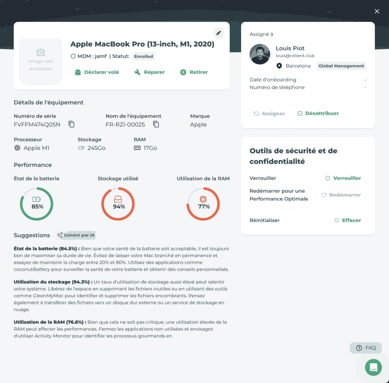389x383 pixels.
Task: Click the Utilisation de la RAM (76.6%) heading
Action: (x=50, y=322)
